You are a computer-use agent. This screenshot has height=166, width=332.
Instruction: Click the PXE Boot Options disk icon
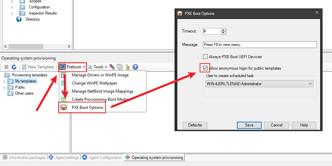pyautogui.click(x=63, y=108)
